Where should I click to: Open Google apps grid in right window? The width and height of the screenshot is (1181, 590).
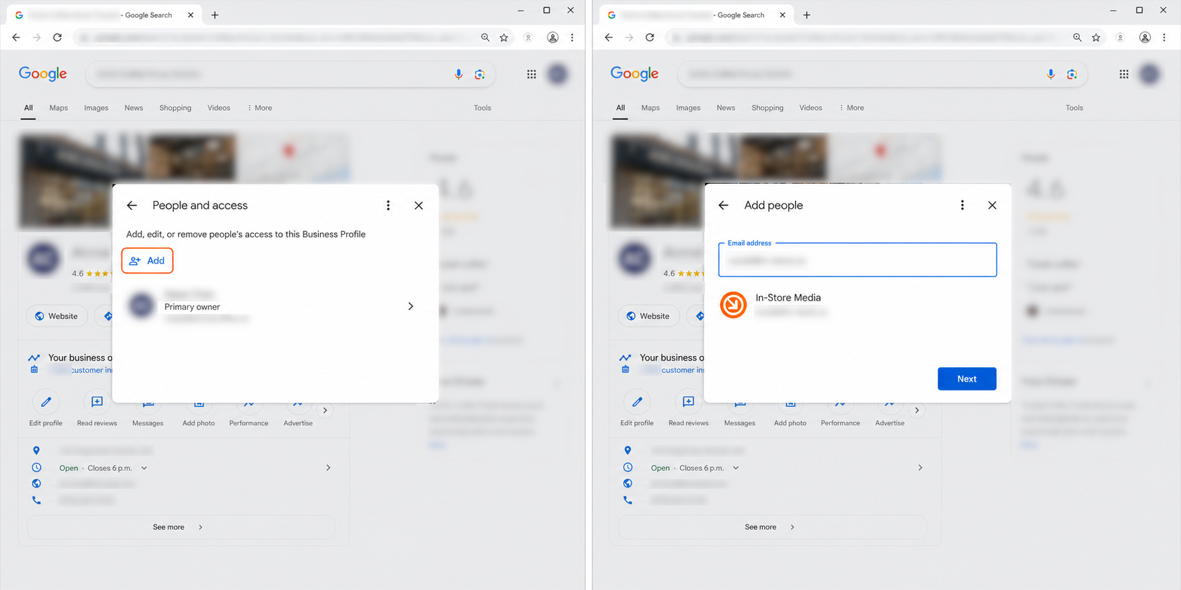(1124, 74)
